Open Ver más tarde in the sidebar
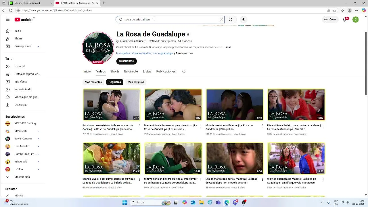 click(x=22, y=89)
